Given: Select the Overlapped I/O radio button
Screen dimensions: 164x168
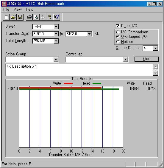Looking at the screenshot, I should (118, 37).
